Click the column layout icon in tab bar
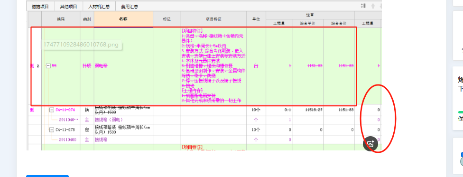Viewport: 463px width, 177px height. 363,6
